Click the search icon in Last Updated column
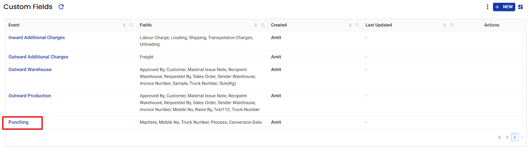The height and width of the screenshot is (162, 531). (x=452, y=25)
